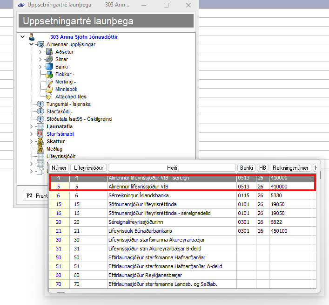Expand the Aðsetur tree node
Viewport: 329px width, 305px height.
[x=40, y=52]
